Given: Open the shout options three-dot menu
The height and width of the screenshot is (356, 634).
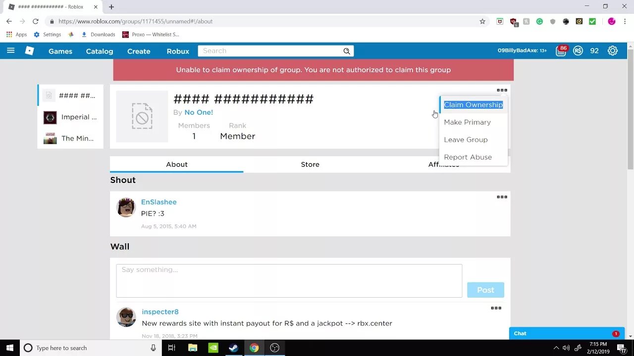Looking at the screenshot, I should point(502,197).
